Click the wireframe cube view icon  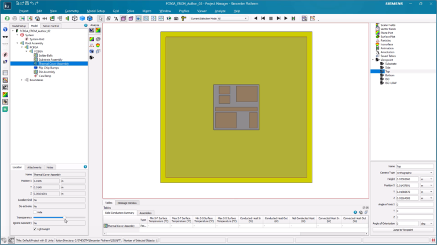[75, 18]
